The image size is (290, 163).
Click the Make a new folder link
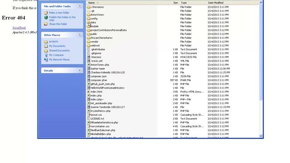(59, 13)
